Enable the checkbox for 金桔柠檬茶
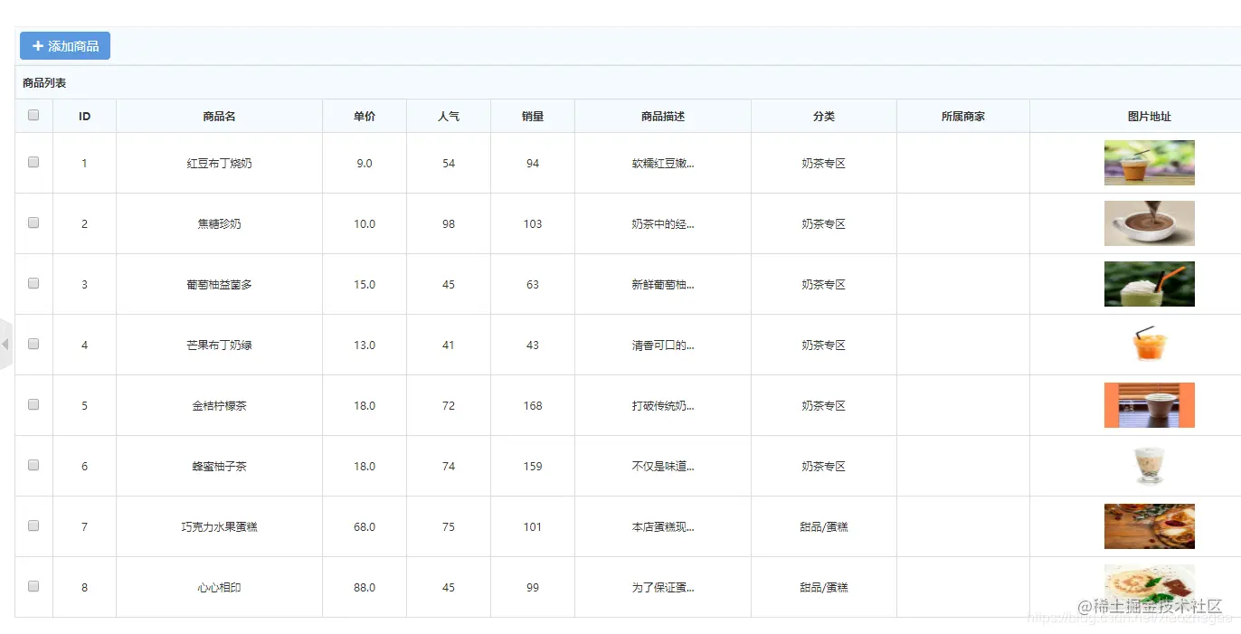 click(x=33, y=404)
